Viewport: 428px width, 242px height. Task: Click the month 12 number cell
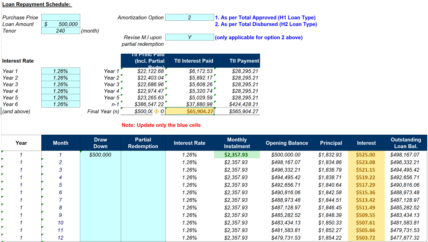(x=60, y=238)
